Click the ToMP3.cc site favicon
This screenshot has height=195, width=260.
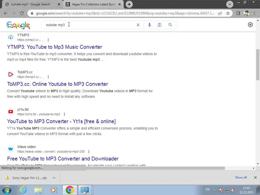[x=11, y=74]
